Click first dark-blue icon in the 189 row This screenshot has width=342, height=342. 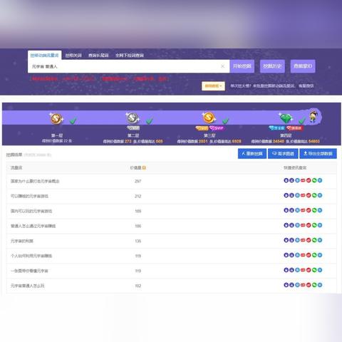tap(286, 210)
